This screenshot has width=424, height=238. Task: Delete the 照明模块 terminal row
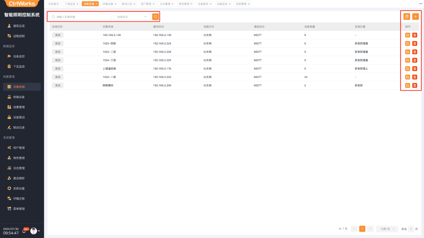[414, 86]
